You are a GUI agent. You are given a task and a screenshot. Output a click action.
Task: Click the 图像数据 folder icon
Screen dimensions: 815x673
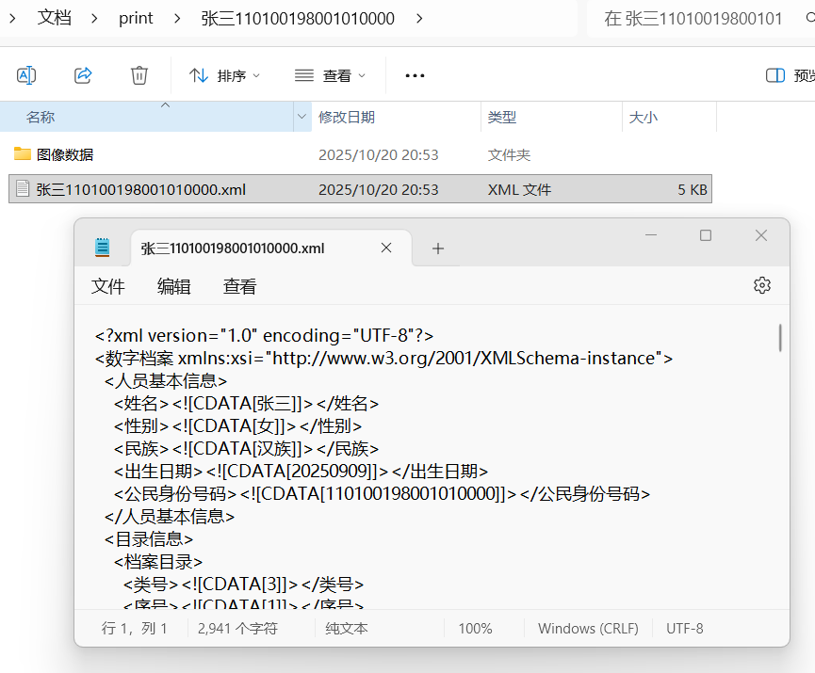pyautogui.click(x=21, y=154)
